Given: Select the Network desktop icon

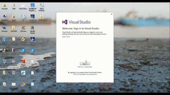Looking at the screenshot, I should [5, 29].
